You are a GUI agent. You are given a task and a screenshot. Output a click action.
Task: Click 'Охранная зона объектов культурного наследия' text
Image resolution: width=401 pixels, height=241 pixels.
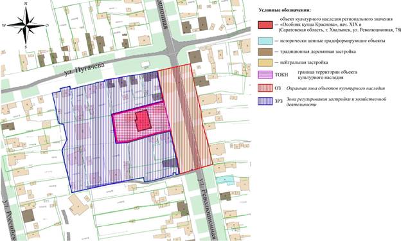(335, 89)
